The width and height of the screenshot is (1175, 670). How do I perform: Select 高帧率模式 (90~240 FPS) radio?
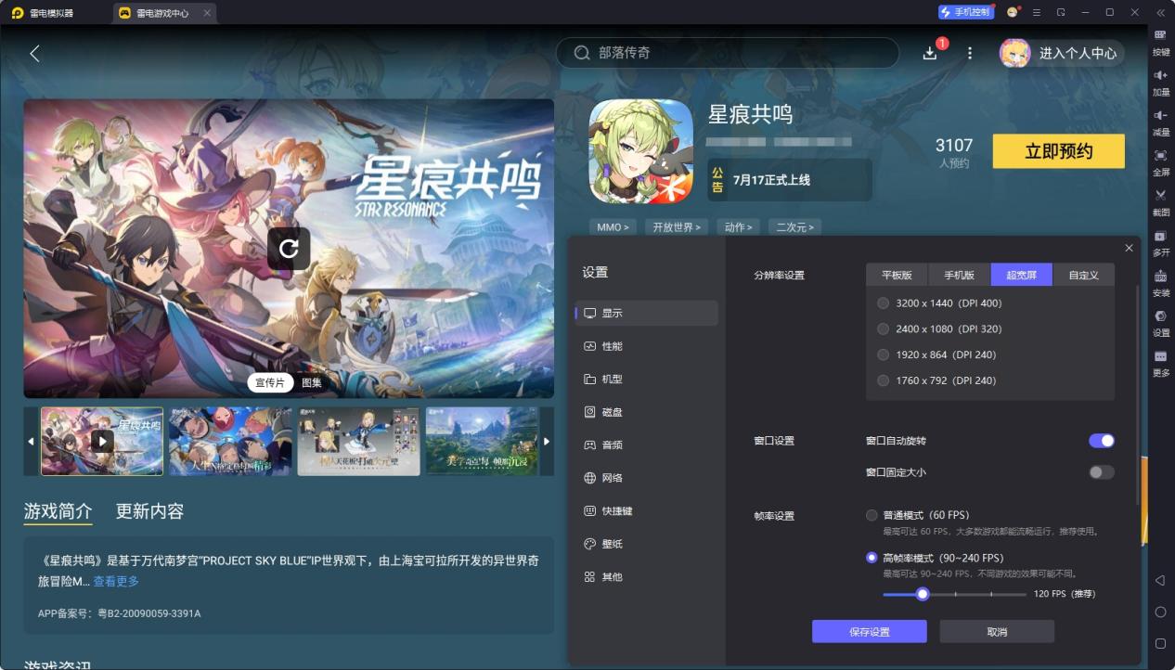coord(872,558)
